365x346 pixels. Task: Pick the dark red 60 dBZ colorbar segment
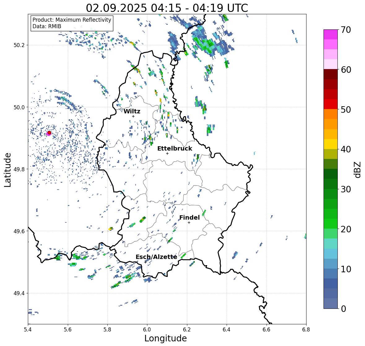point(331,74)
